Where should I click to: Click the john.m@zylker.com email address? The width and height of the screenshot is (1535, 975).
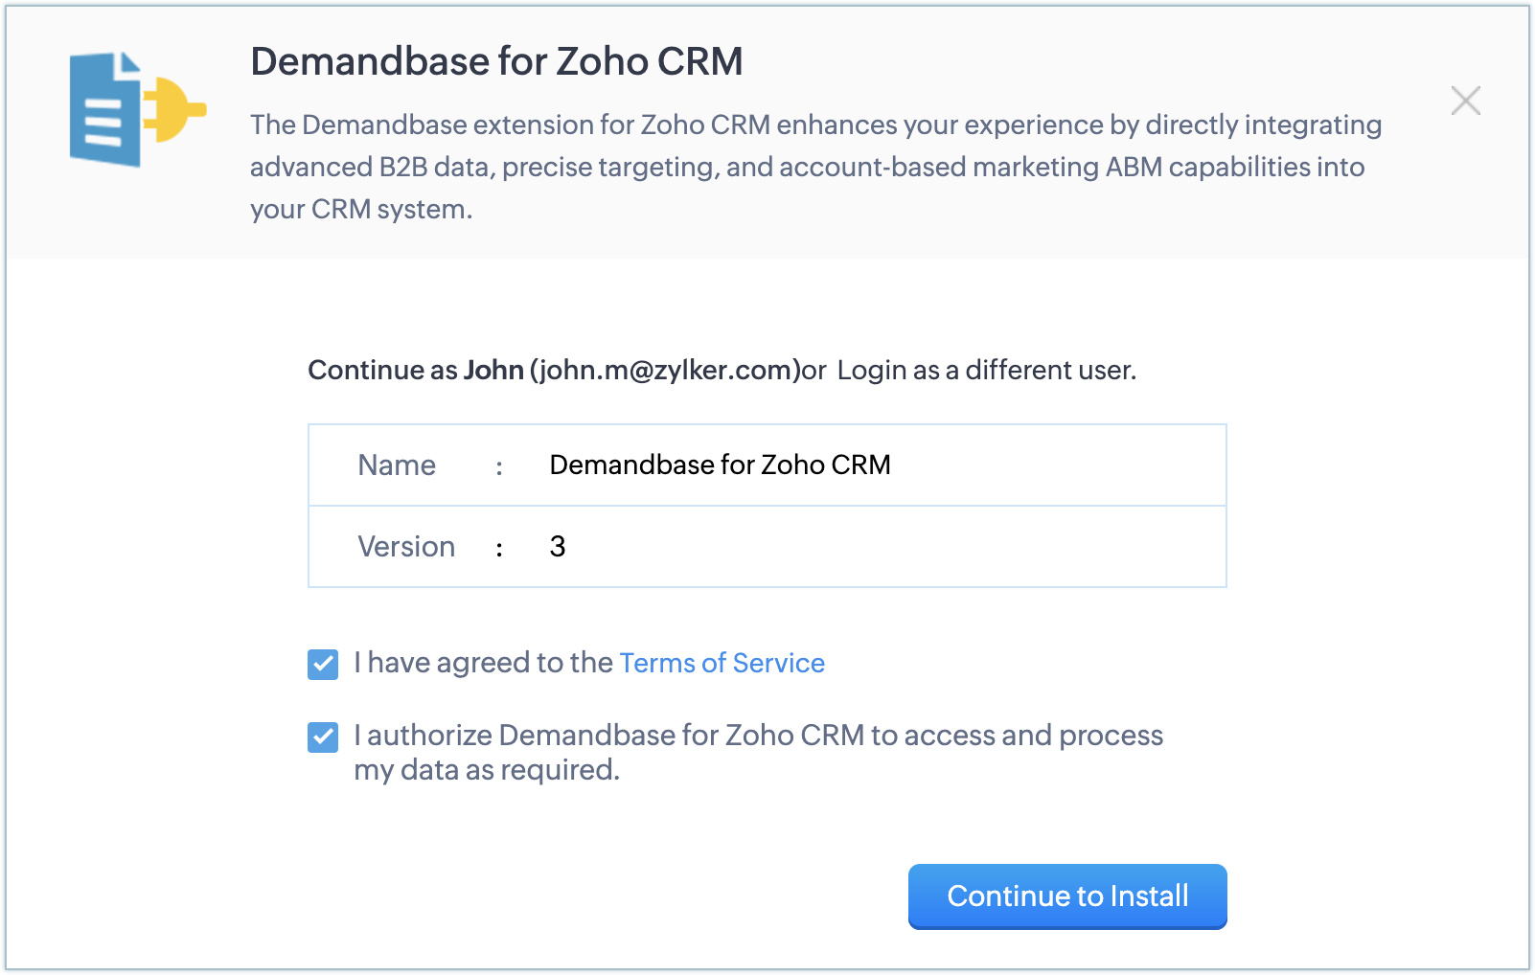click(665, 371)
